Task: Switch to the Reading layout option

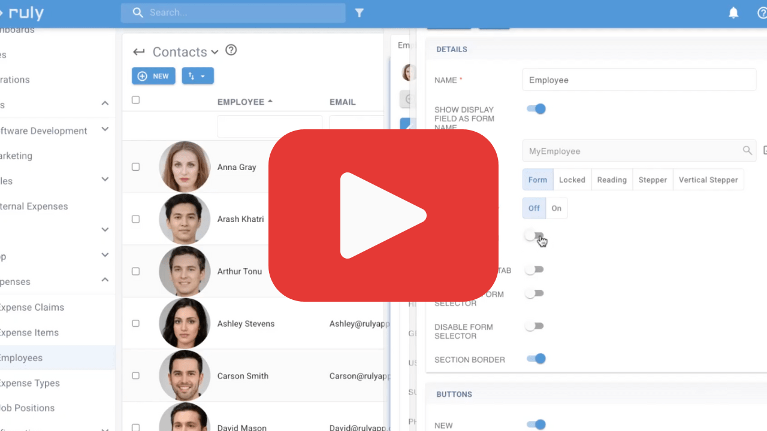Action: 612,180
